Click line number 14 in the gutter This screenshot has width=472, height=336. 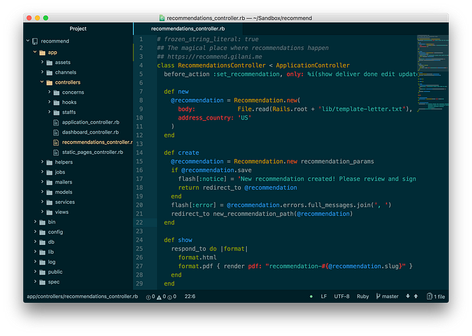tap(140, 152)
